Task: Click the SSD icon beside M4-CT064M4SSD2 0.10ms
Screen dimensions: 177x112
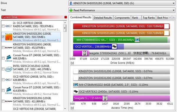Action: click(x=76, y=85)
